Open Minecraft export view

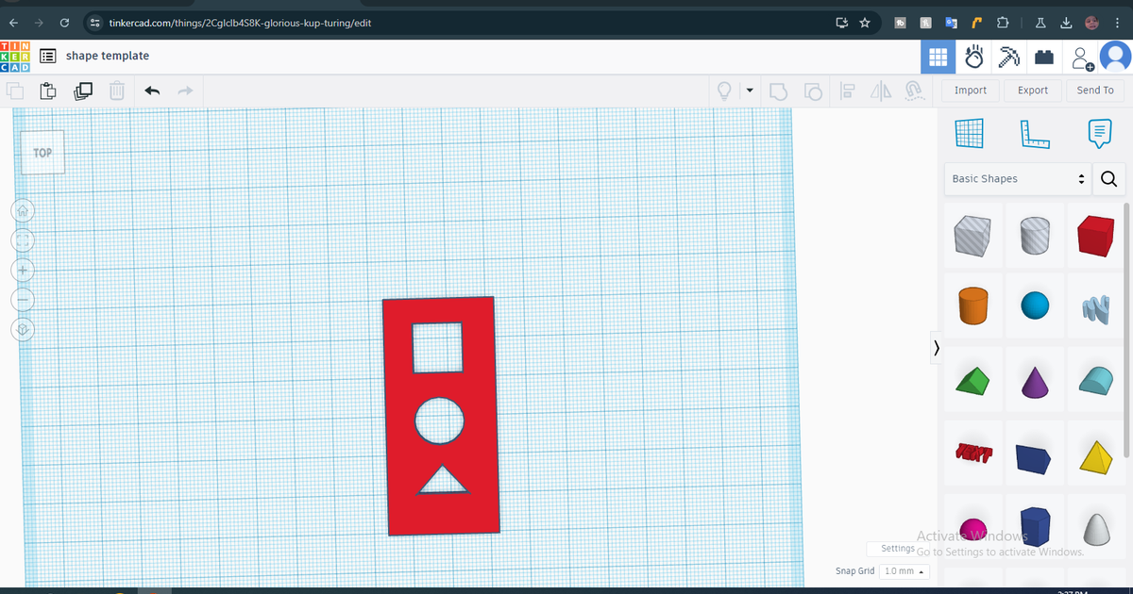pos(1009,57)
